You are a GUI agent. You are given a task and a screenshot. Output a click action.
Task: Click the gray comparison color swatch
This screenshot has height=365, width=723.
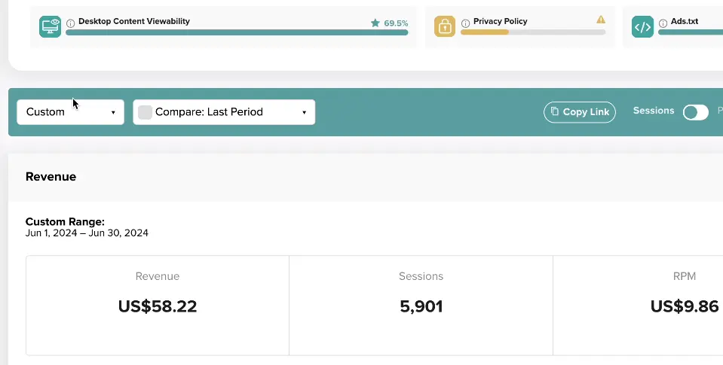pos(145,112)
